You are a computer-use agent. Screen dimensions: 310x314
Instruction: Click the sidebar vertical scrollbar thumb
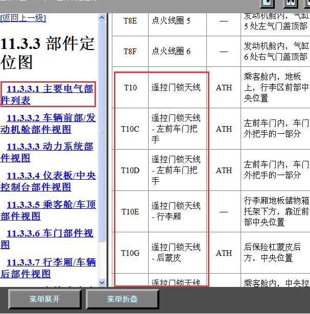pos(102,132)
